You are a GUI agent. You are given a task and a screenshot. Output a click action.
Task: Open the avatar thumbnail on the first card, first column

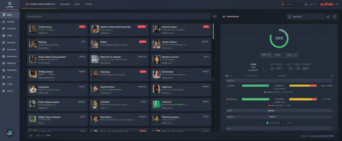pyautogui.click(x=33, y=29)
